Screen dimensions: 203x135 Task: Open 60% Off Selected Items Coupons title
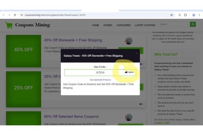(x=71, y=116)
